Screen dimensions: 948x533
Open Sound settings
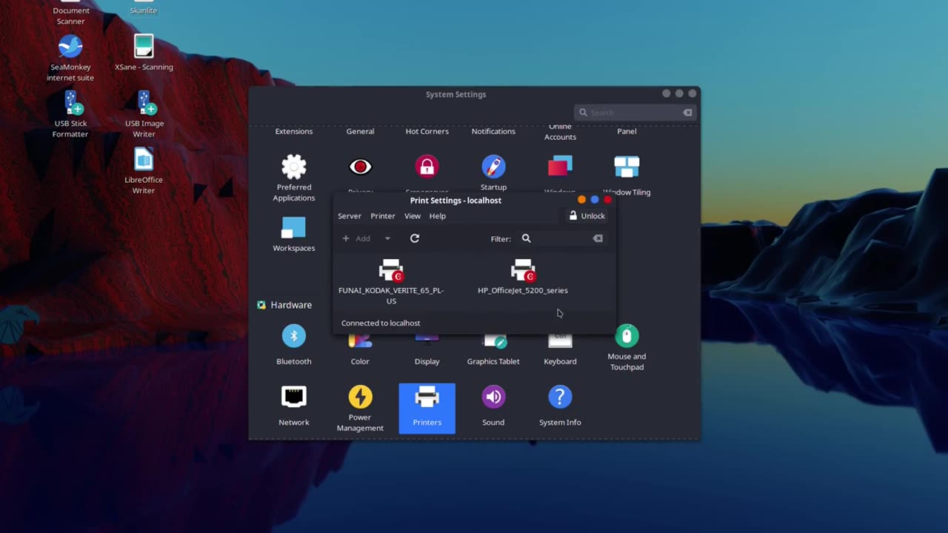[x=493, y=406]
